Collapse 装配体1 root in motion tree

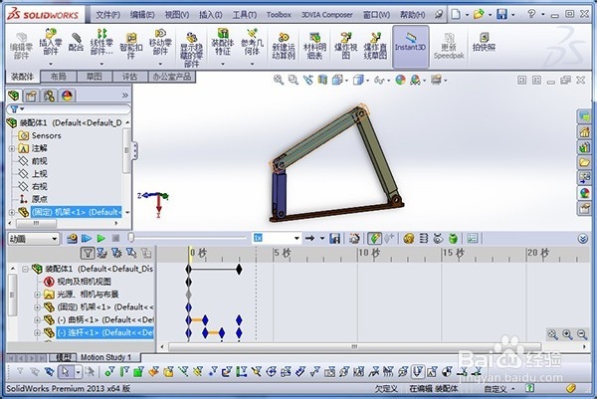(x=25, y=270)
